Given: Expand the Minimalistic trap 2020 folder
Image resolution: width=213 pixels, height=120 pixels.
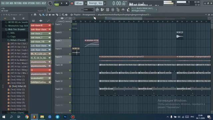Looking at the screenshot, I should [x=16, y=26].
